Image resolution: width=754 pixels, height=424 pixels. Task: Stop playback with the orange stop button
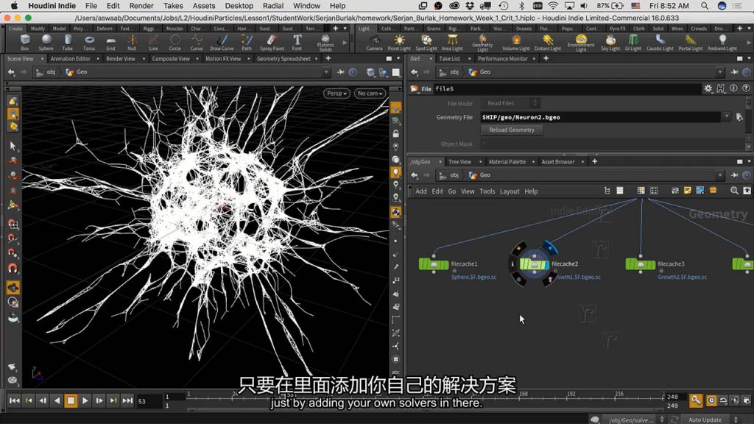(71, 400)
